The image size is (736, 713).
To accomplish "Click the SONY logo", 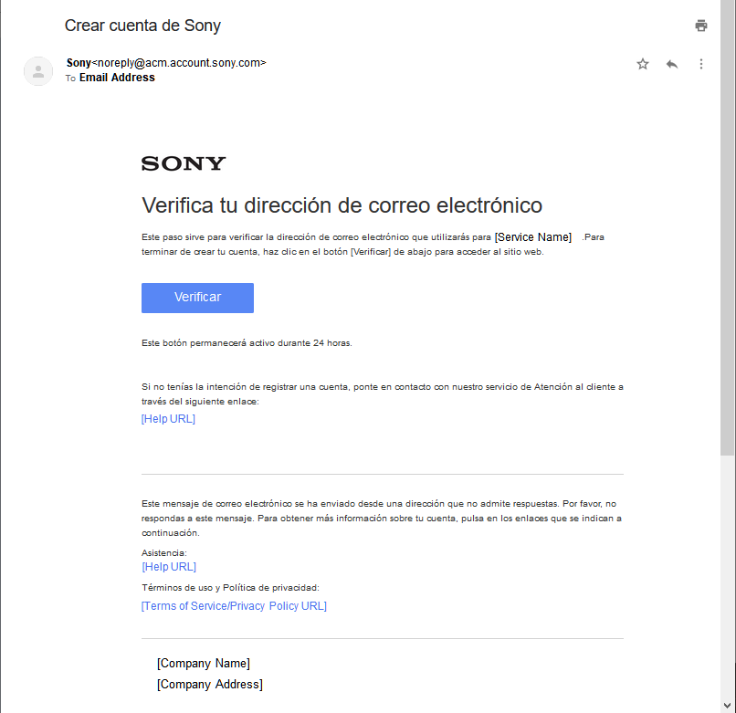I will (184, 163).
